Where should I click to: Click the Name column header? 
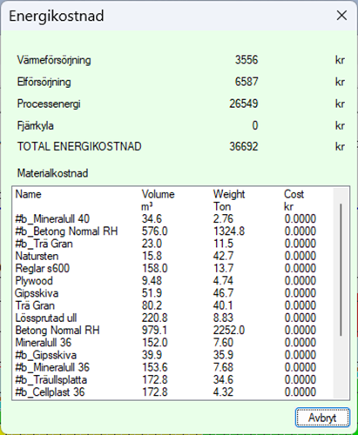(28, 194)
